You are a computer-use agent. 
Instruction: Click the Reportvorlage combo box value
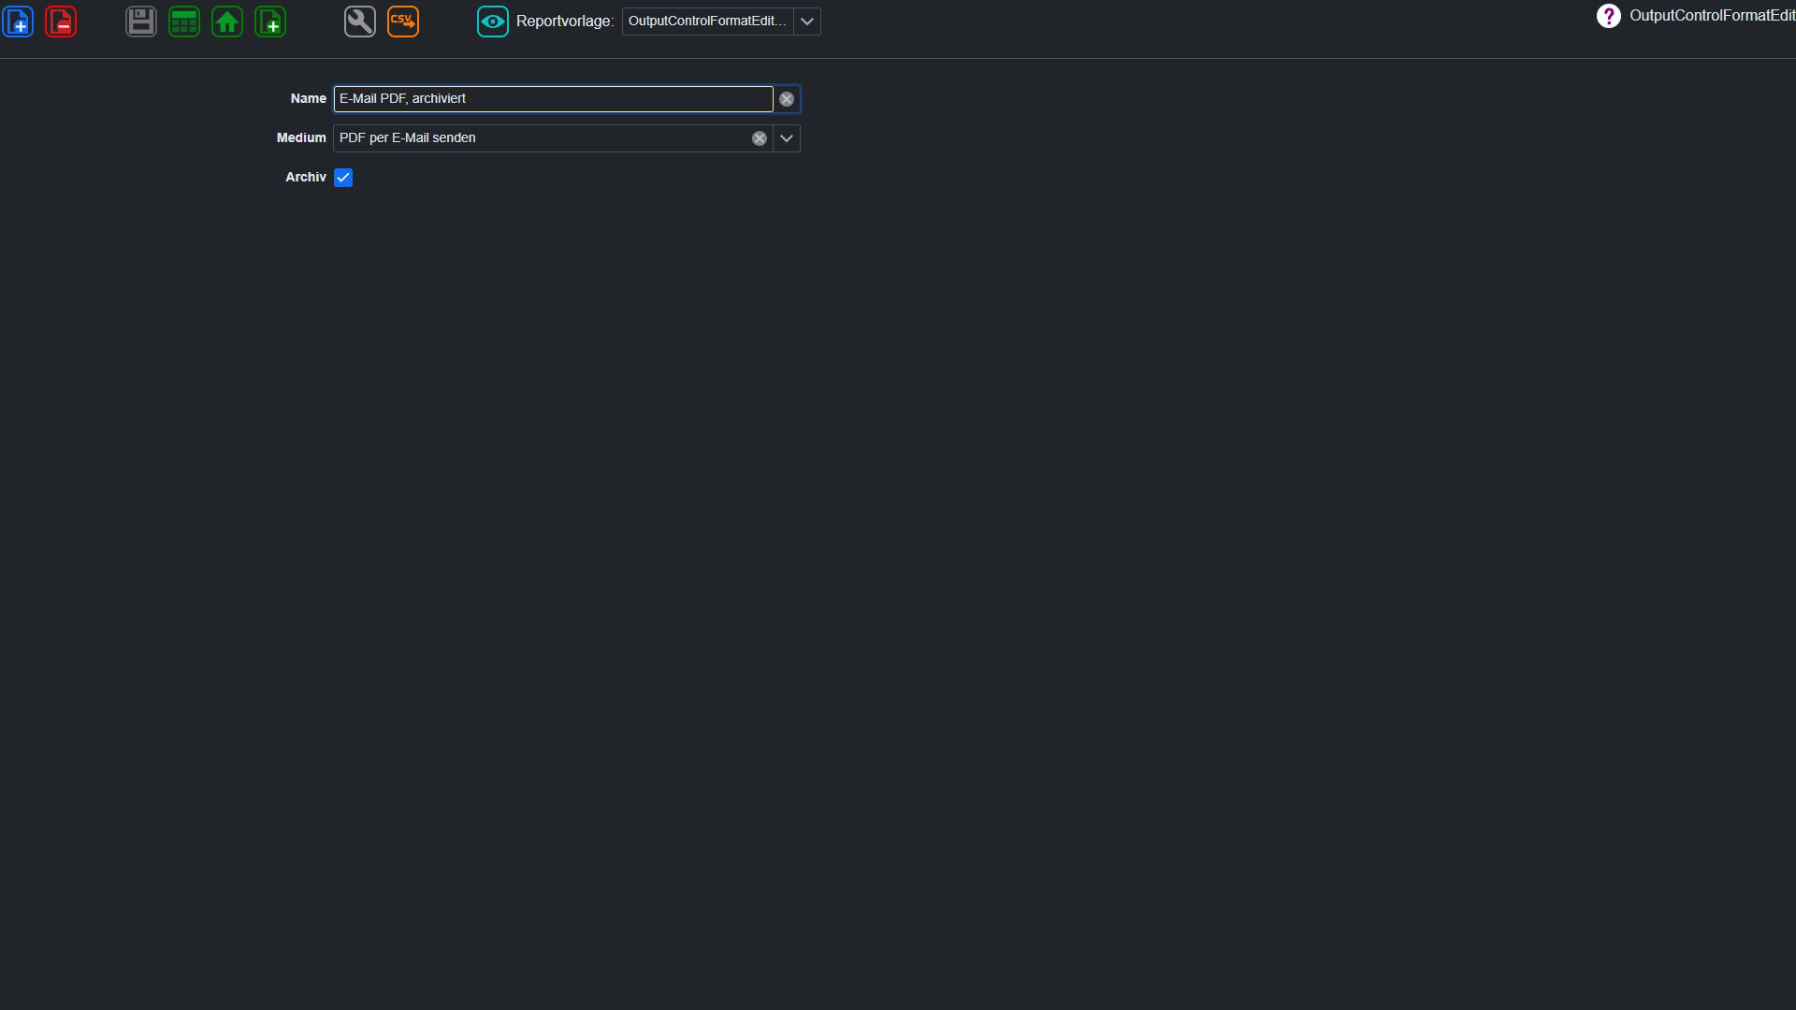coord(707,22)
